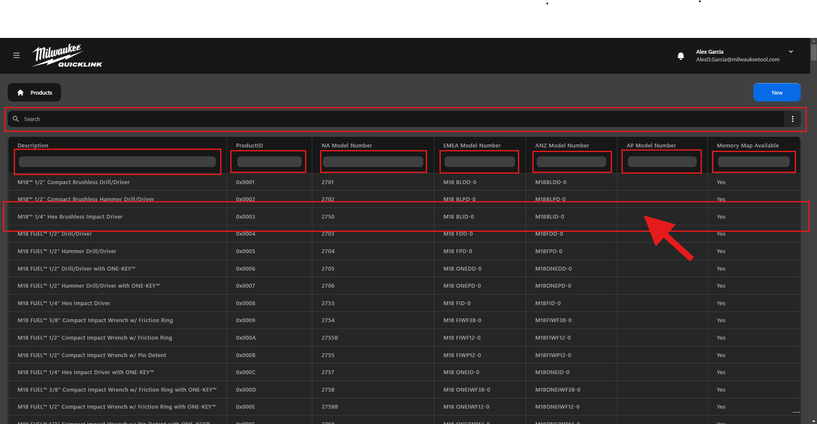Image resolution: width=817 pixels, height=424 pixels.
Task: Sort by Memory Map Available header
Action: [747, 145]
